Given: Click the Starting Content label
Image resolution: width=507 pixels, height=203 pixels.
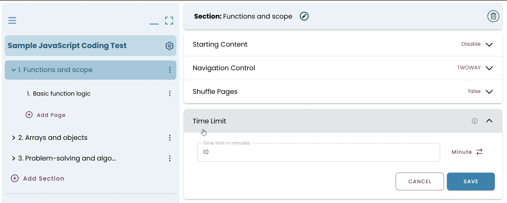Looking at the screenshot, I should click(220, 44).
